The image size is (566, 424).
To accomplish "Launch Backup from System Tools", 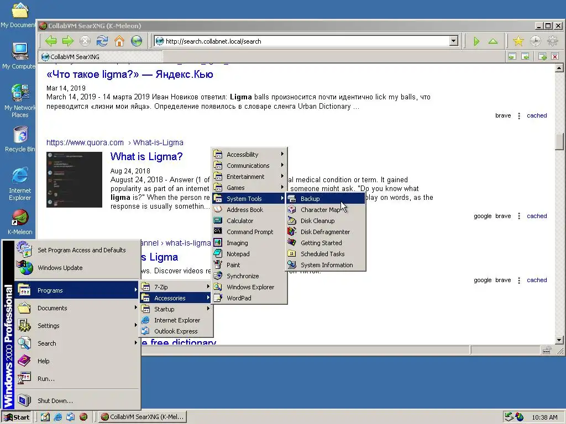I will point(326,199).
